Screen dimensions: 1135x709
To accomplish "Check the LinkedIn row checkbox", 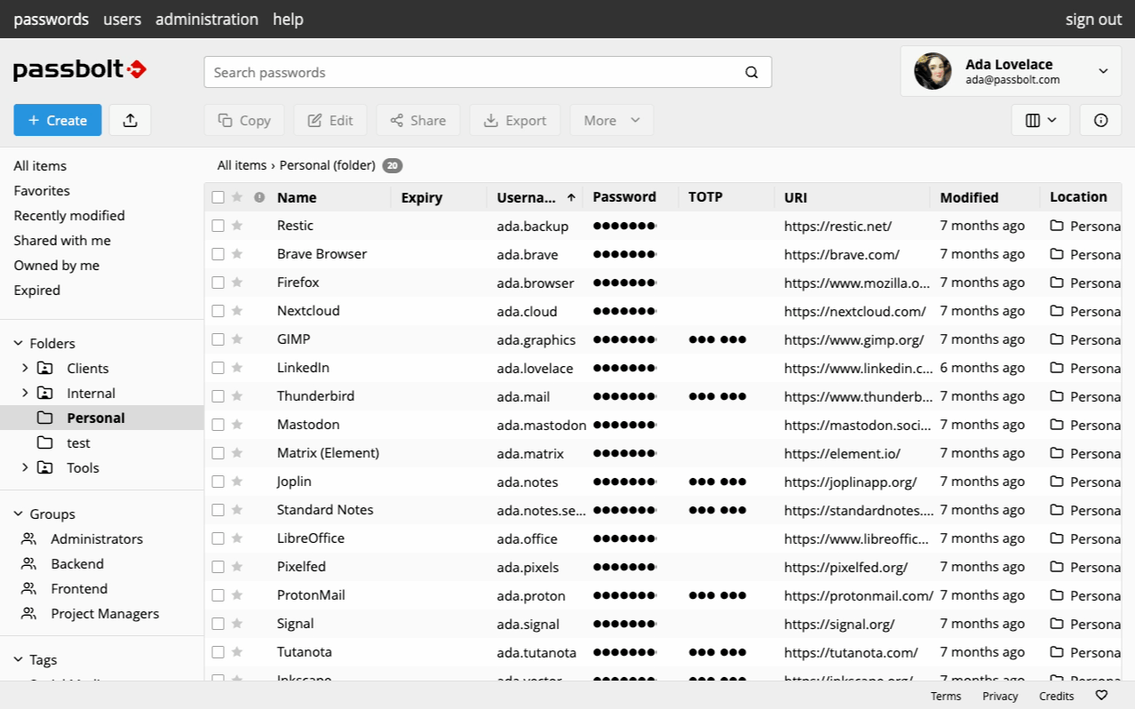I will click(x=218, y=368).
